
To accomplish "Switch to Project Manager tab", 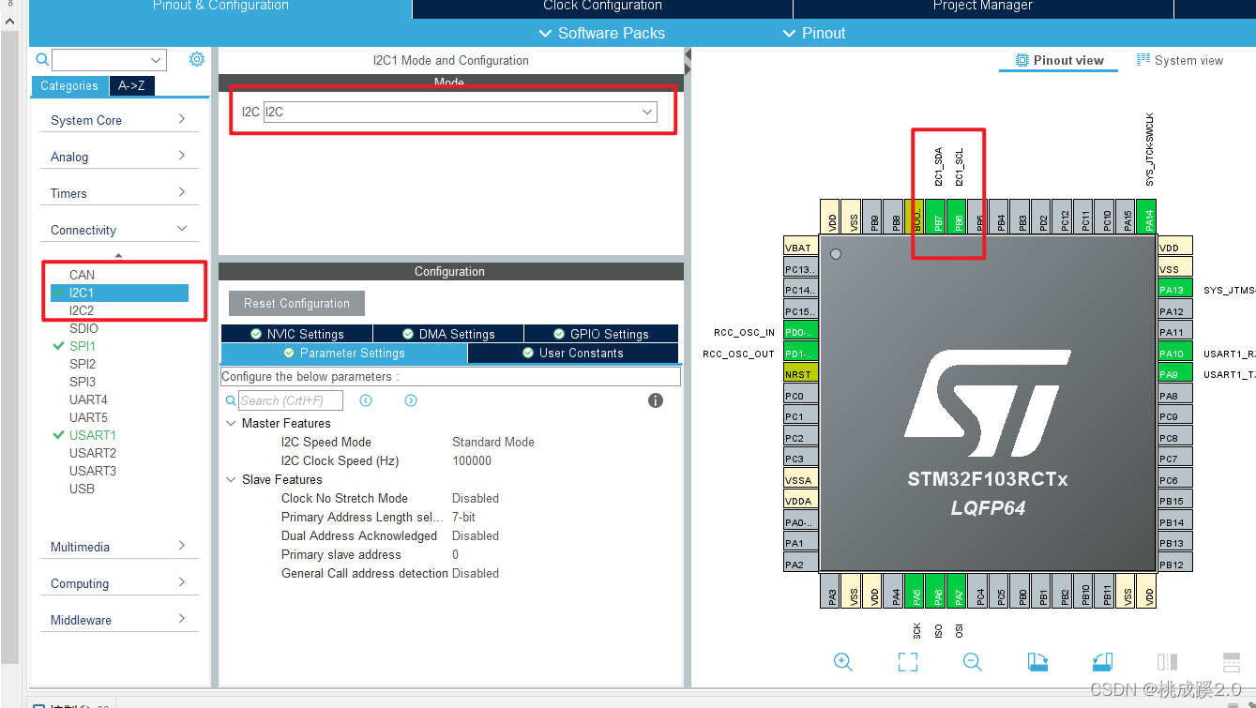I will (982, 8).
